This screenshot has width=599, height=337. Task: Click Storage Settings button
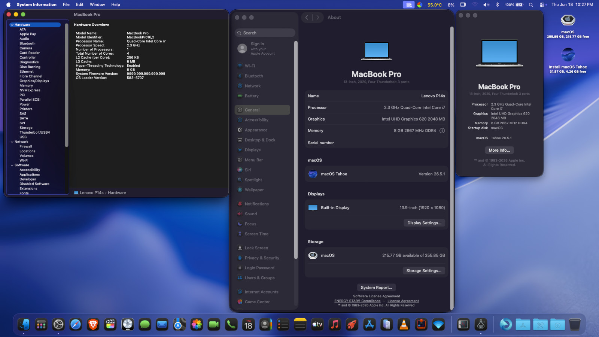coord(424,271)
